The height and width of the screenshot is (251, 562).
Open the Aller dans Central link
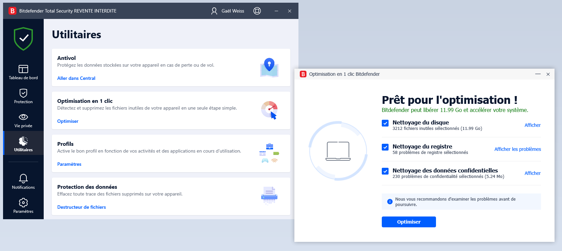[x=76, y=78]
